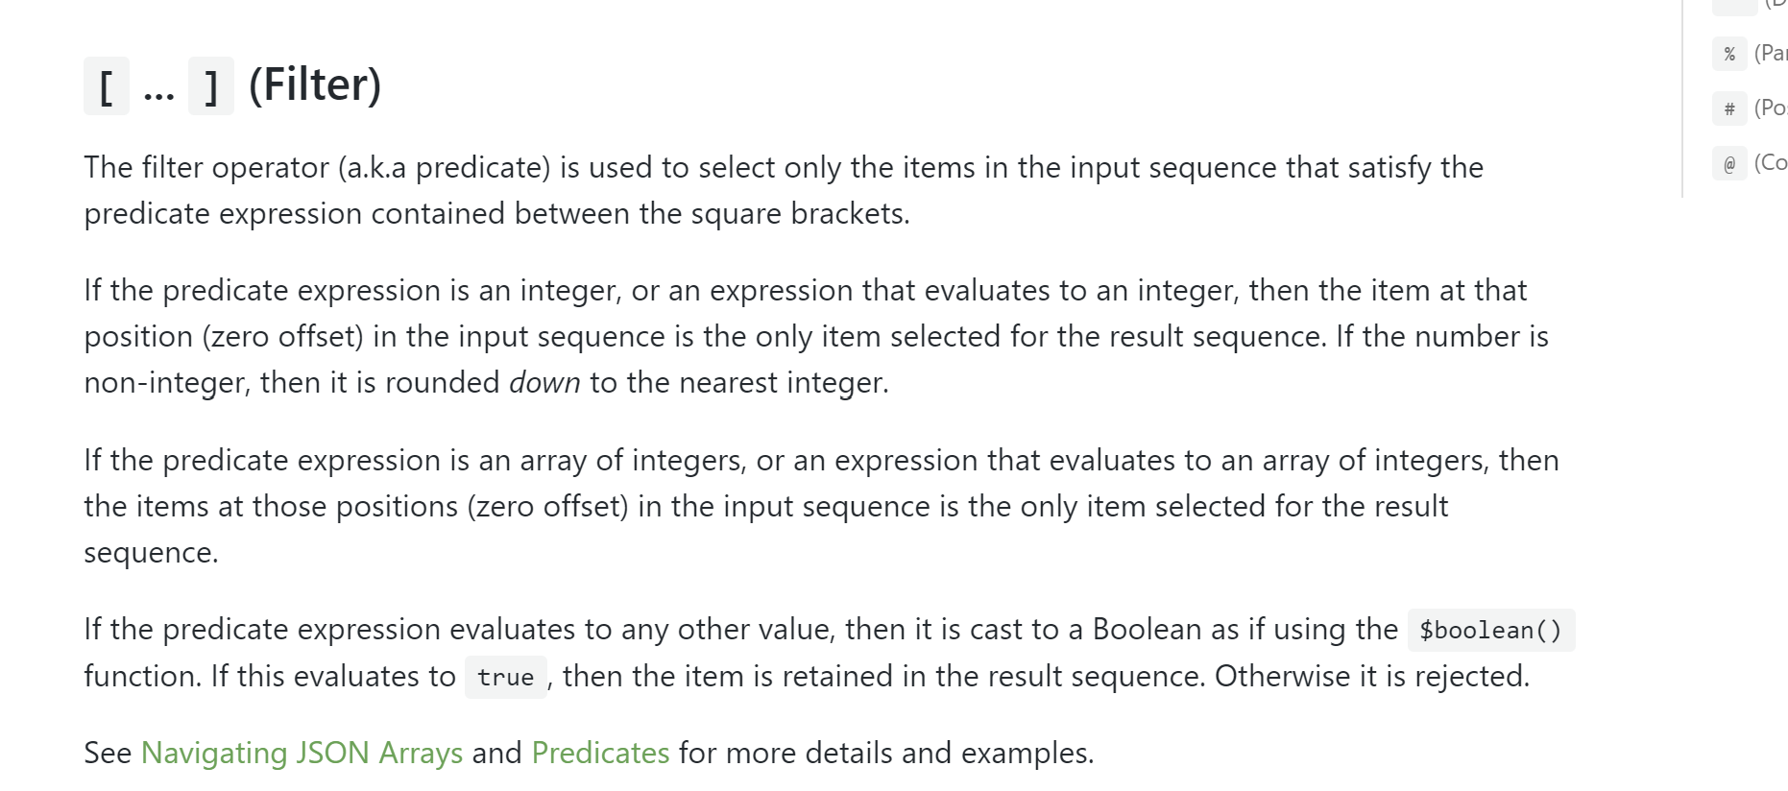
Task: Click the opening bracket code badge in heading
Action: (x=107, y=86)
